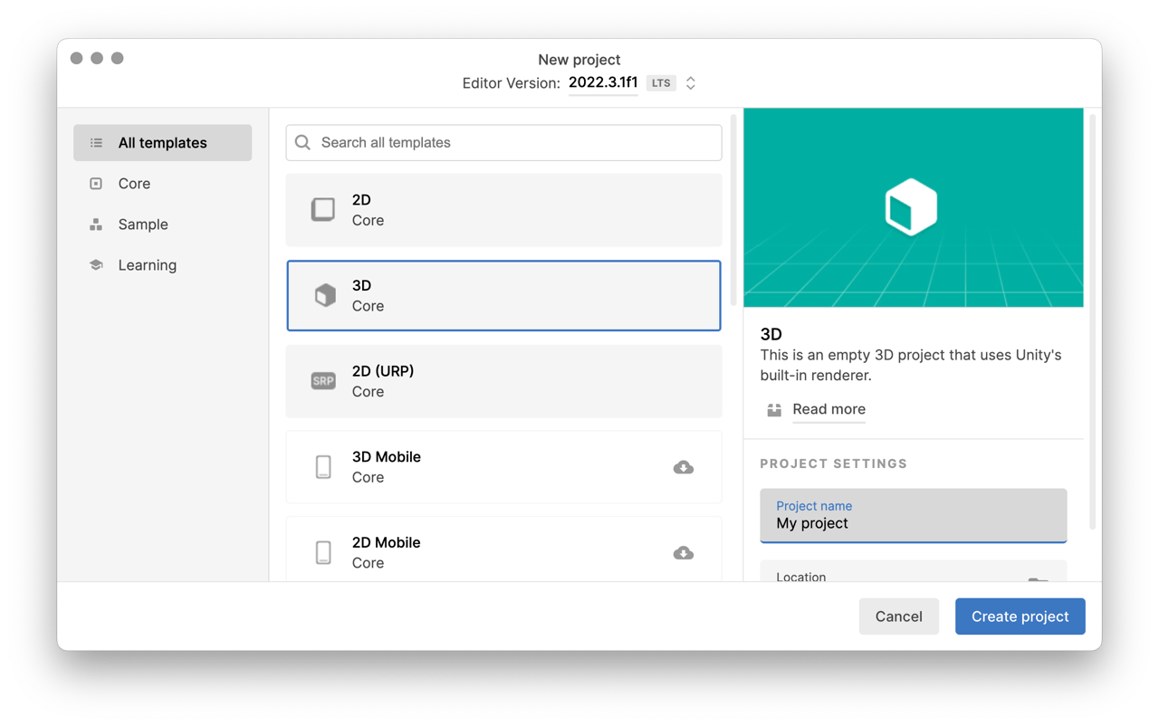The width and height of the screenshot is (1159, 726).
Task: Download the 3D Mobile template via cloud icon
Action: 684,467
